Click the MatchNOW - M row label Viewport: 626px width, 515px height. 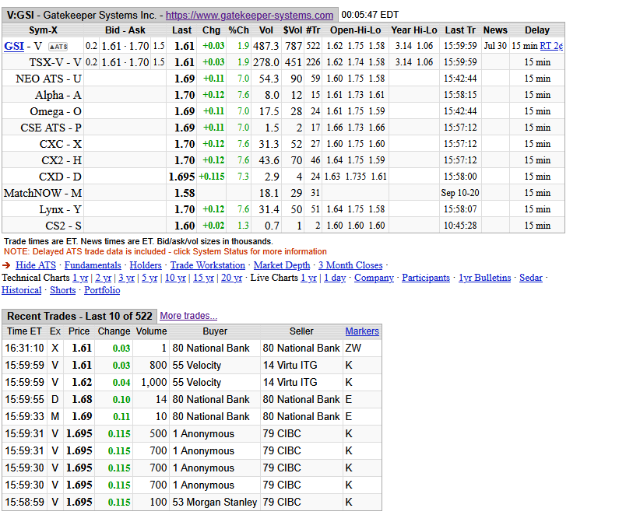click(x=43, y=193)
